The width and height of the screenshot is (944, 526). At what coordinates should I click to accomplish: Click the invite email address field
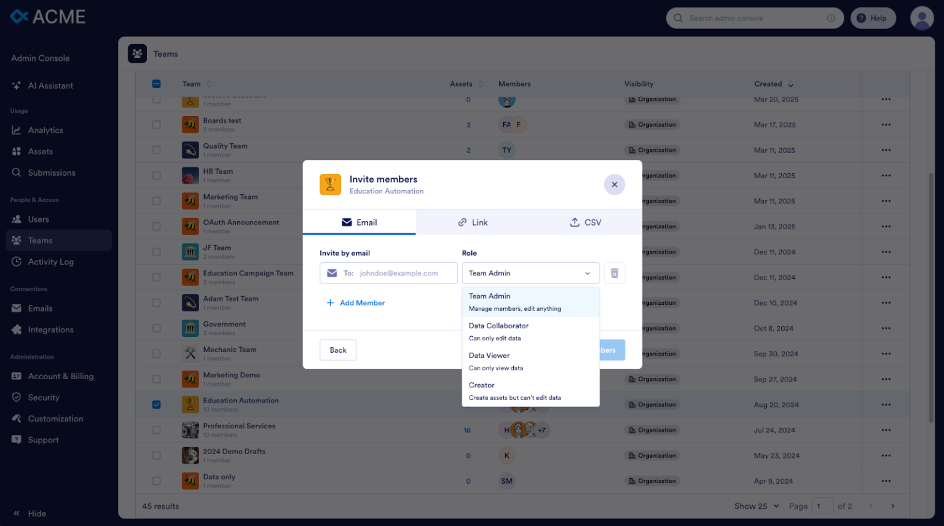pyautogui.click(x=388, y=273)
